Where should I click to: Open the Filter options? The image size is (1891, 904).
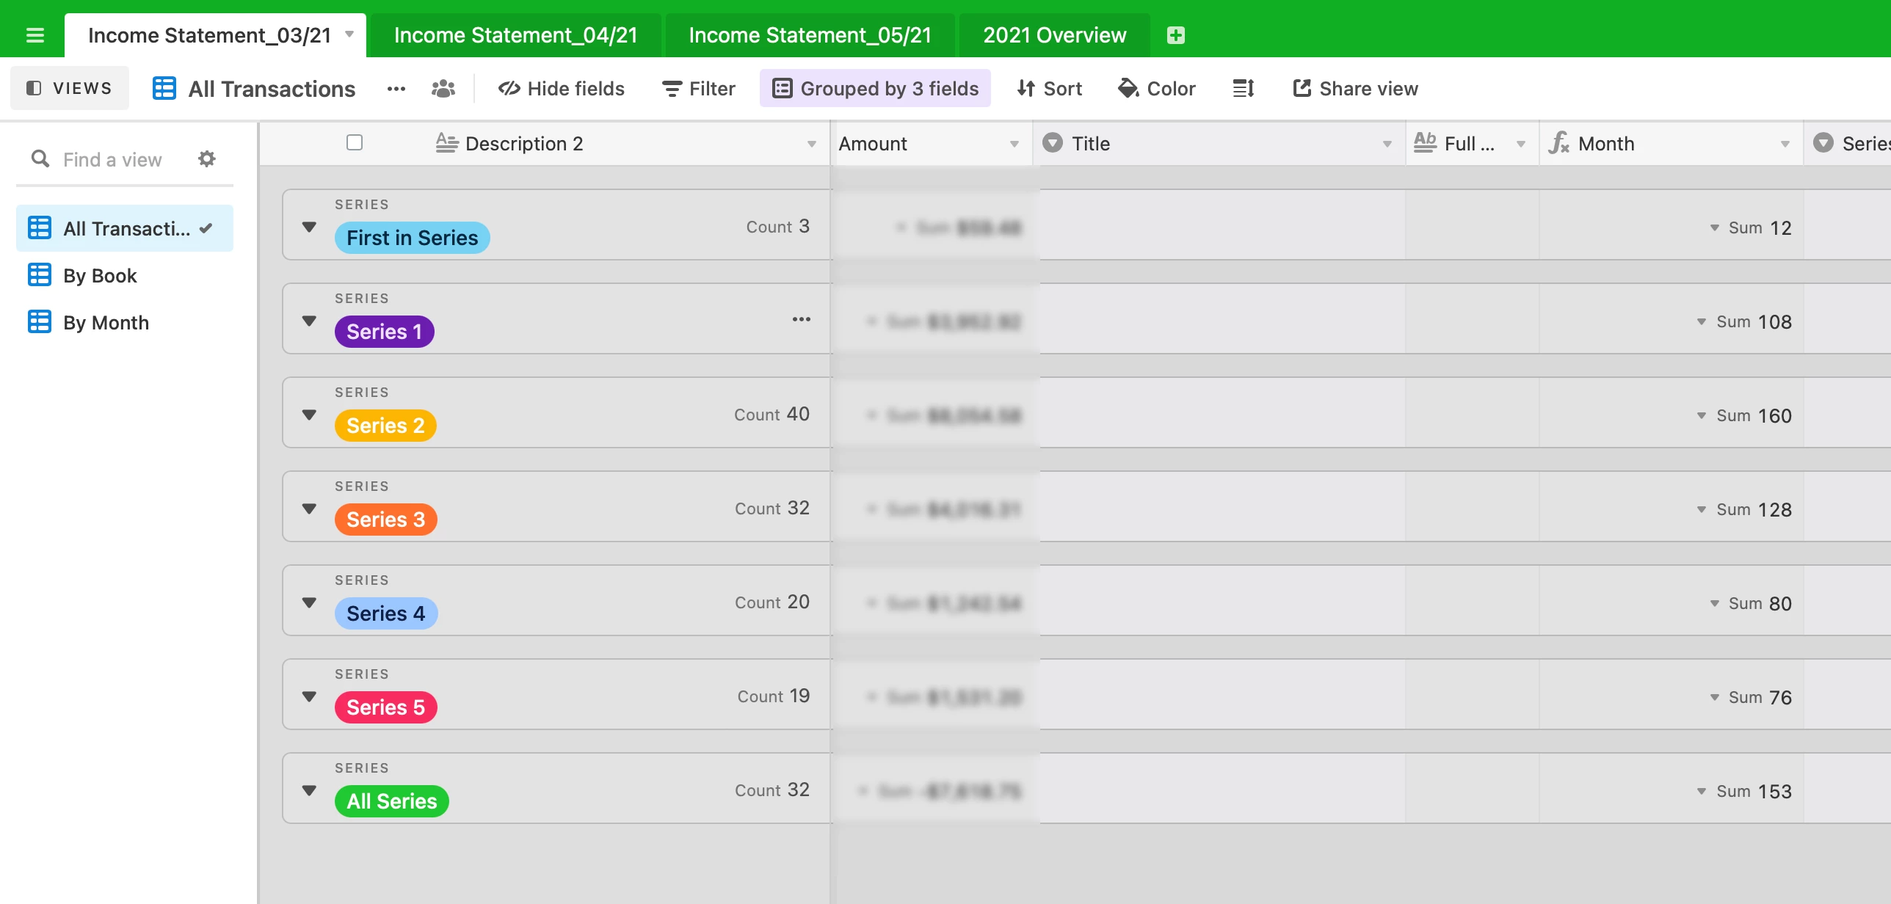click(698, 89)
